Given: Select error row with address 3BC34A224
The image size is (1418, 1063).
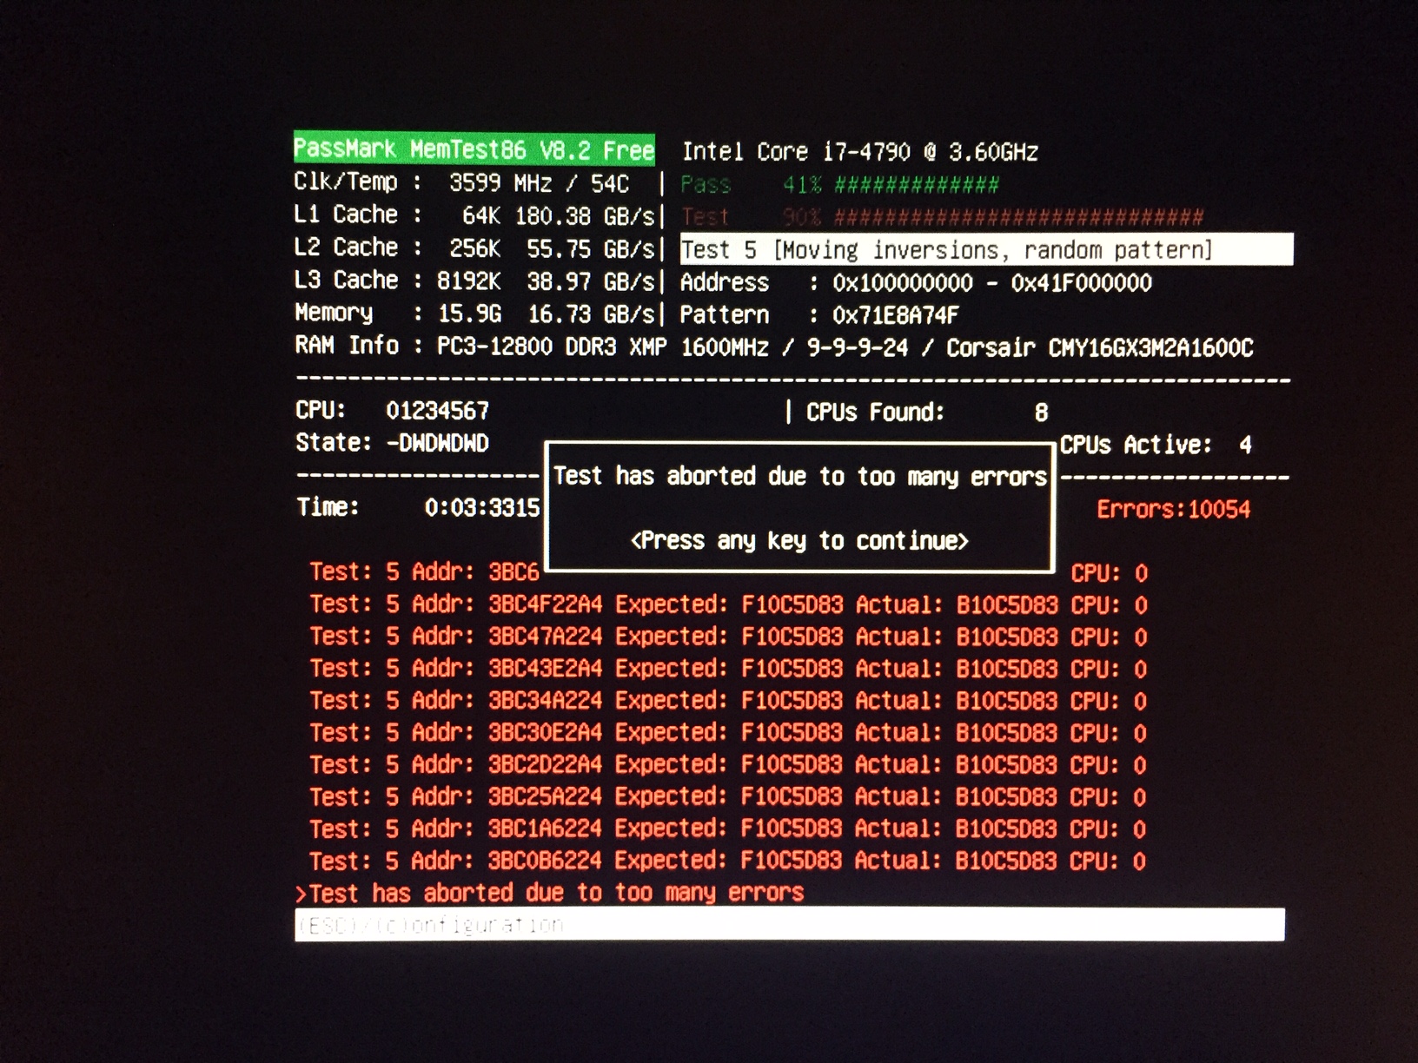Looking at the screenshot, I should pyautogui.click(x=728, y=701).
